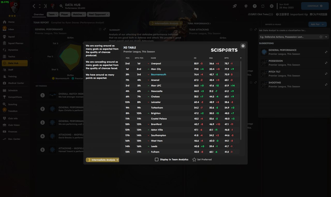Go forward using the right arrow icon
Screen dimensions: 331x197
46,6
